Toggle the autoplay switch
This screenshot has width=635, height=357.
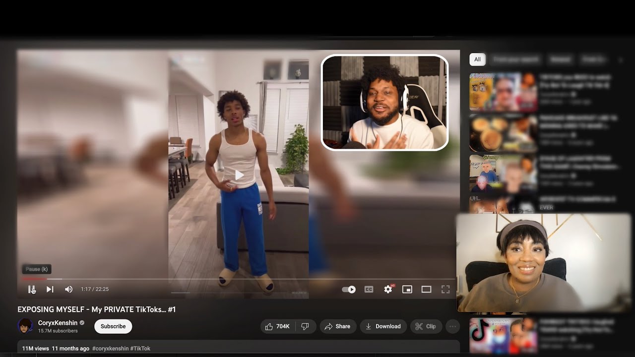[349, 290]
